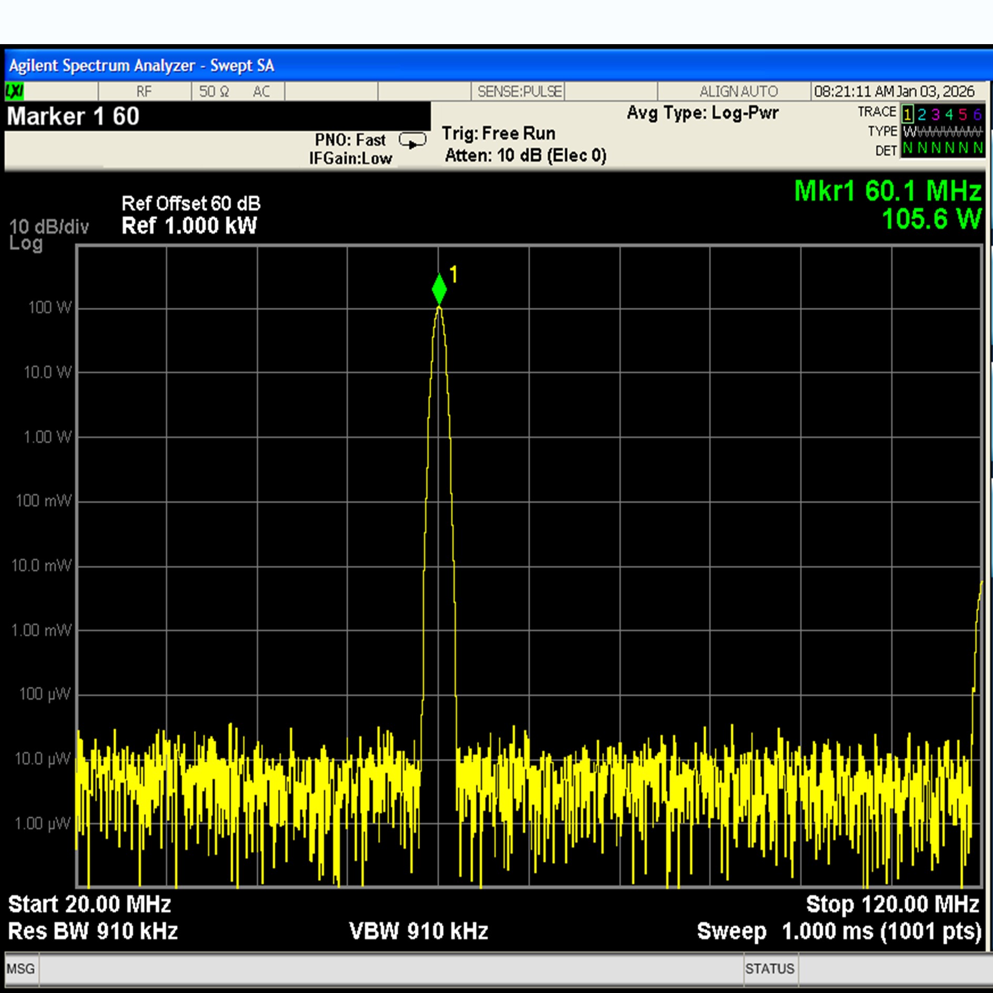Click the 100 mW y-axis label

pyautogui.click(x=44, y=500)
